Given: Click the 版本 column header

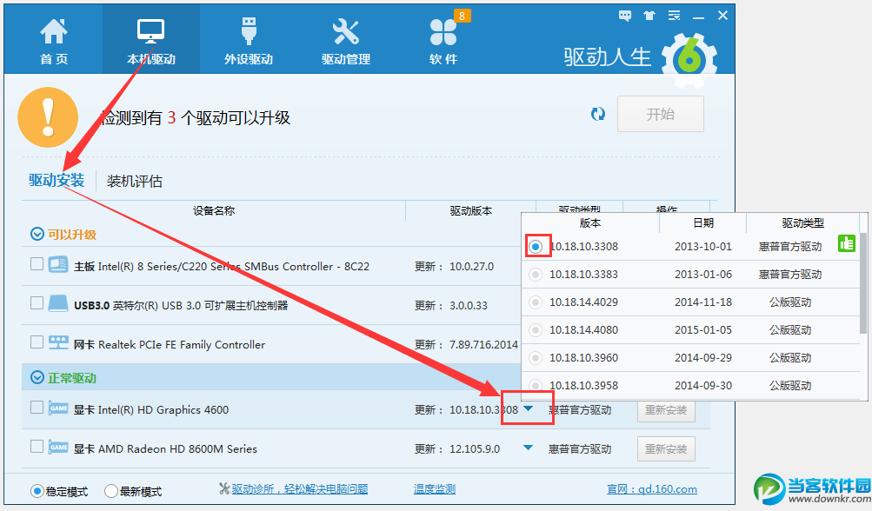Looking at the screenshot, I should click(590, 223).
